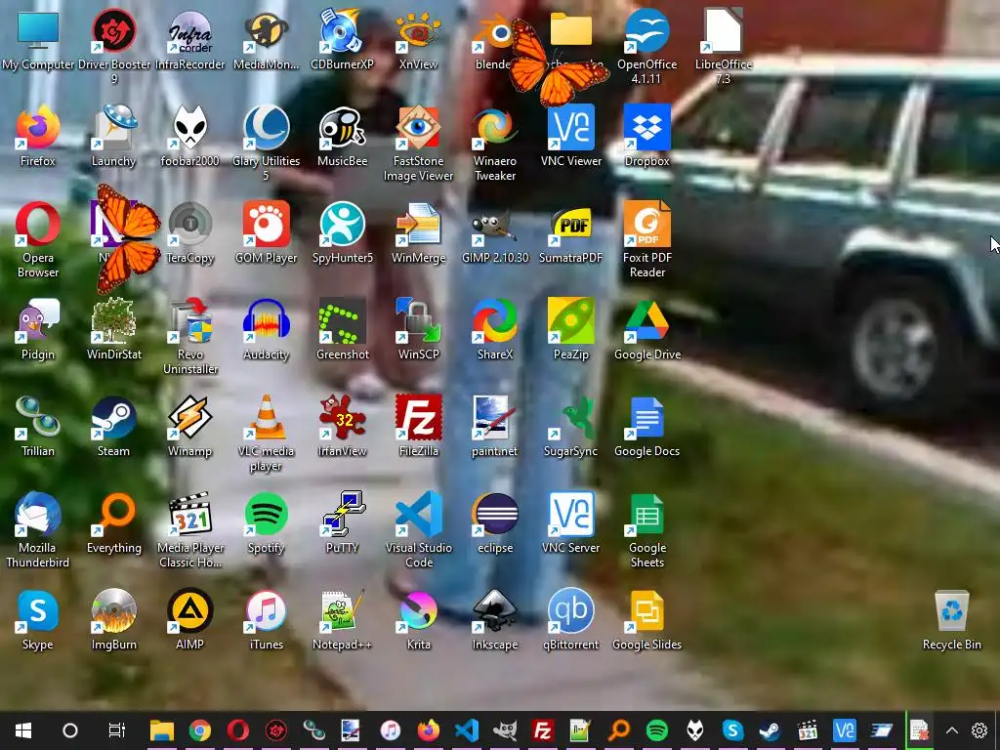This screenshot has height=750, width=1000.
Task: Click the Visual Studio Code taskbar icon
Action: (x=466, y=730)
